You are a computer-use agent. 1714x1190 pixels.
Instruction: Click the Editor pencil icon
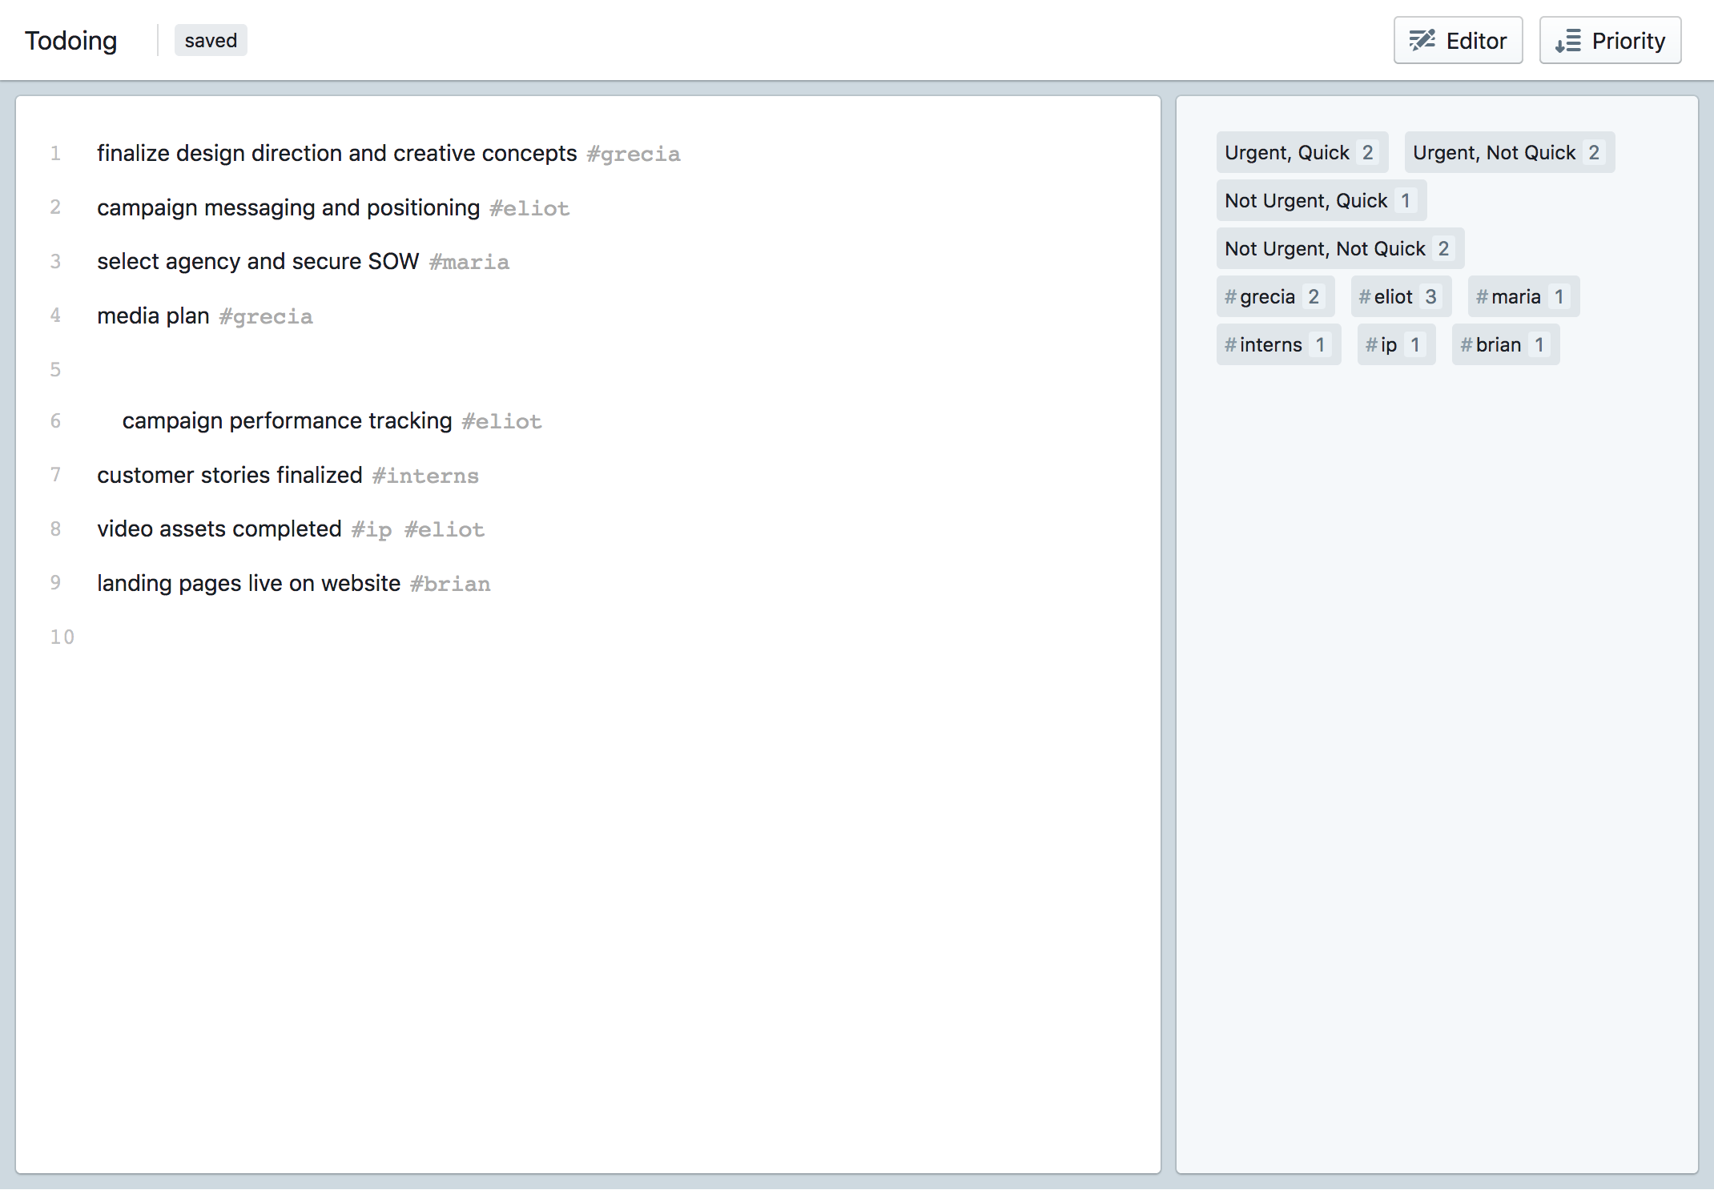click(1422, 40)
